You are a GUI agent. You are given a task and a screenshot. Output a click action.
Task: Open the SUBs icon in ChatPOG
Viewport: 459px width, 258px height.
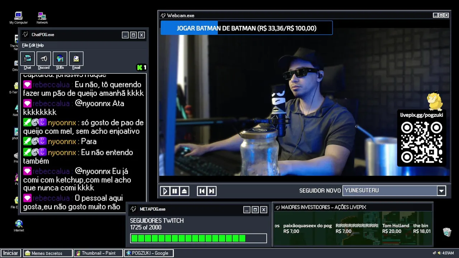60,59
